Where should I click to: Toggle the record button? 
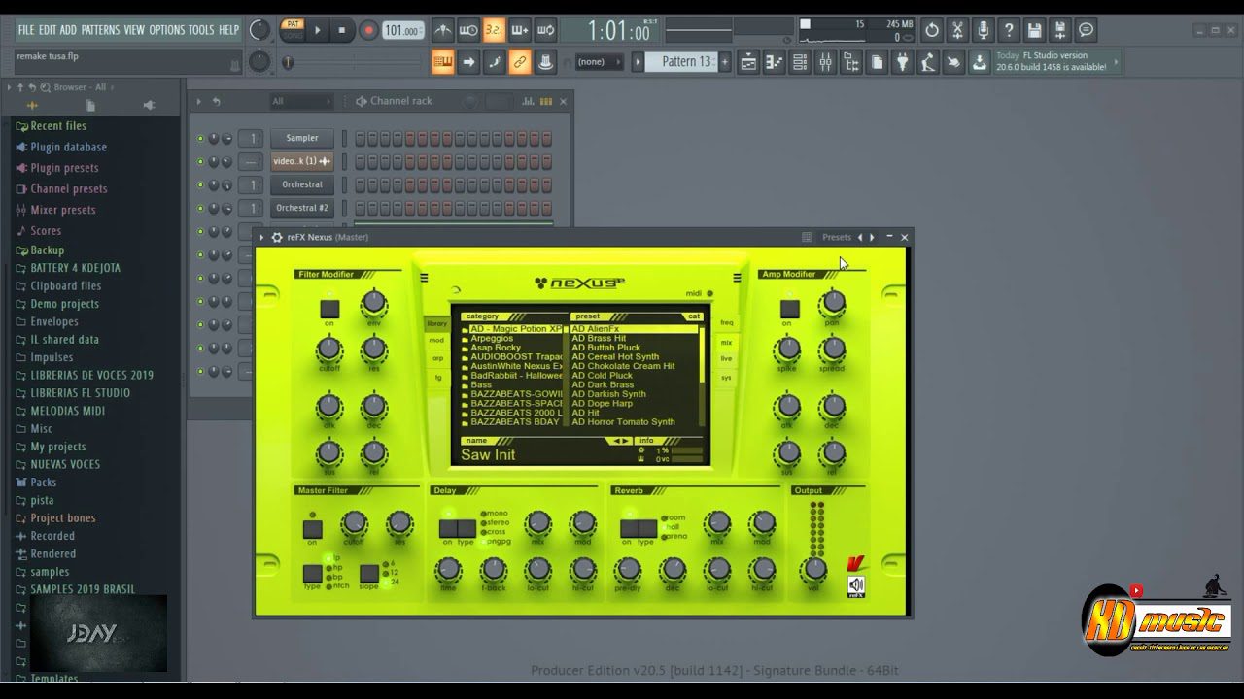tap(368, 30)
